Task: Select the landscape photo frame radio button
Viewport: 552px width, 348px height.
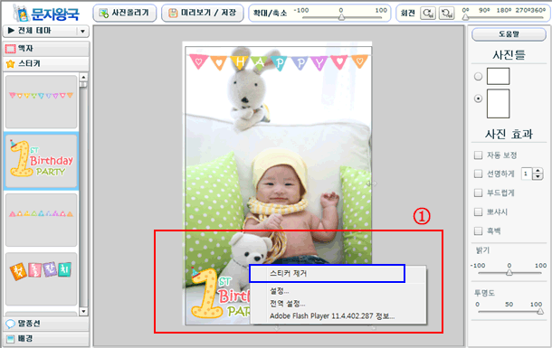Action: (478, 76)
